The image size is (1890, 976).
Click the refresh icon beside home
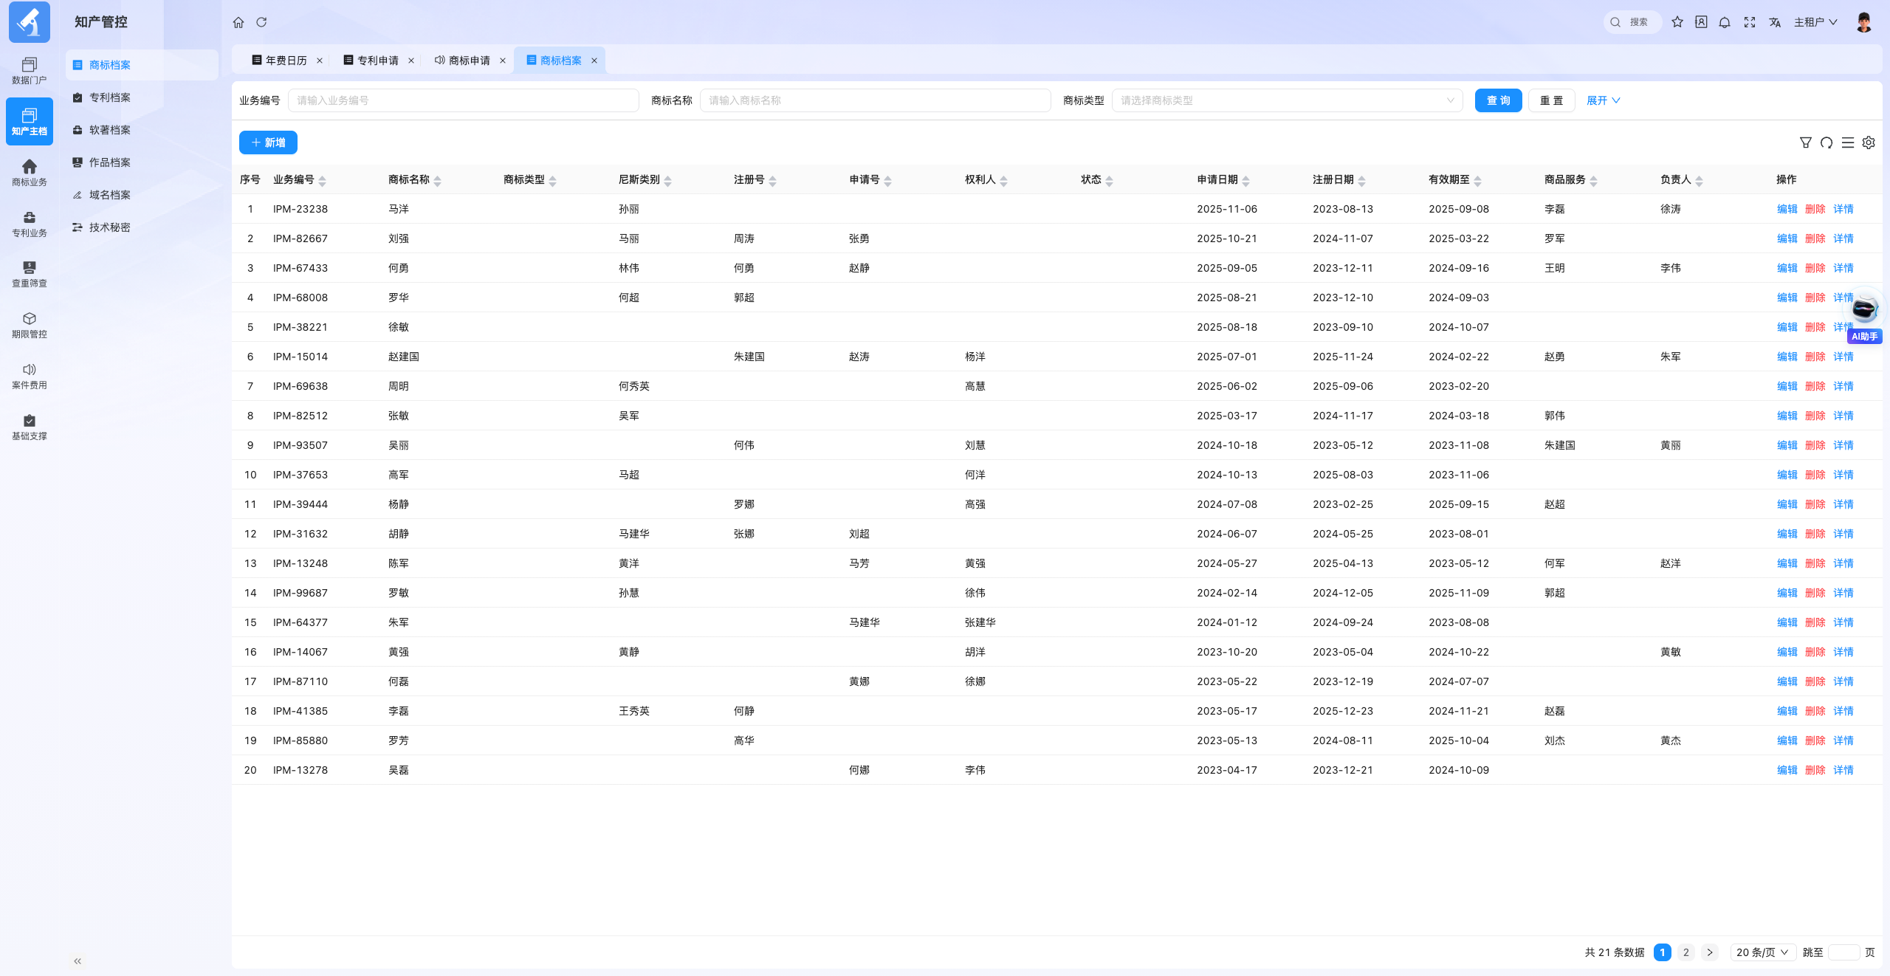coord(261,22)
